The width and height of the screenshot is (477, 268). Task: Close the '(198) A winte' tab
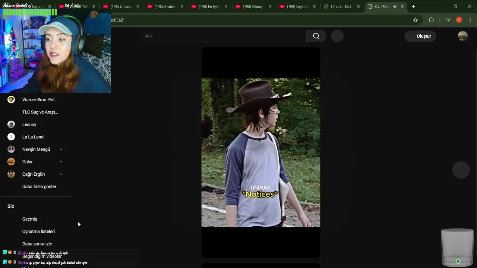pos(182,7)
